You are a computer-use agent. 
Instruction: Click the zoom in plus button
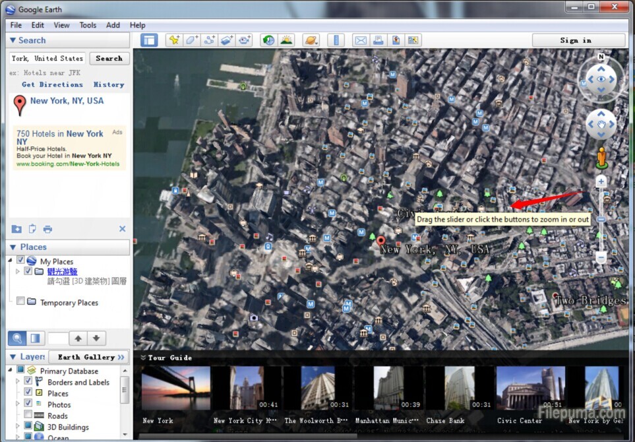(601, 181)
